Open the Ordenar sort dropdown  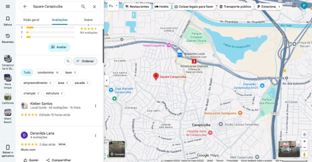click(85, 61)
